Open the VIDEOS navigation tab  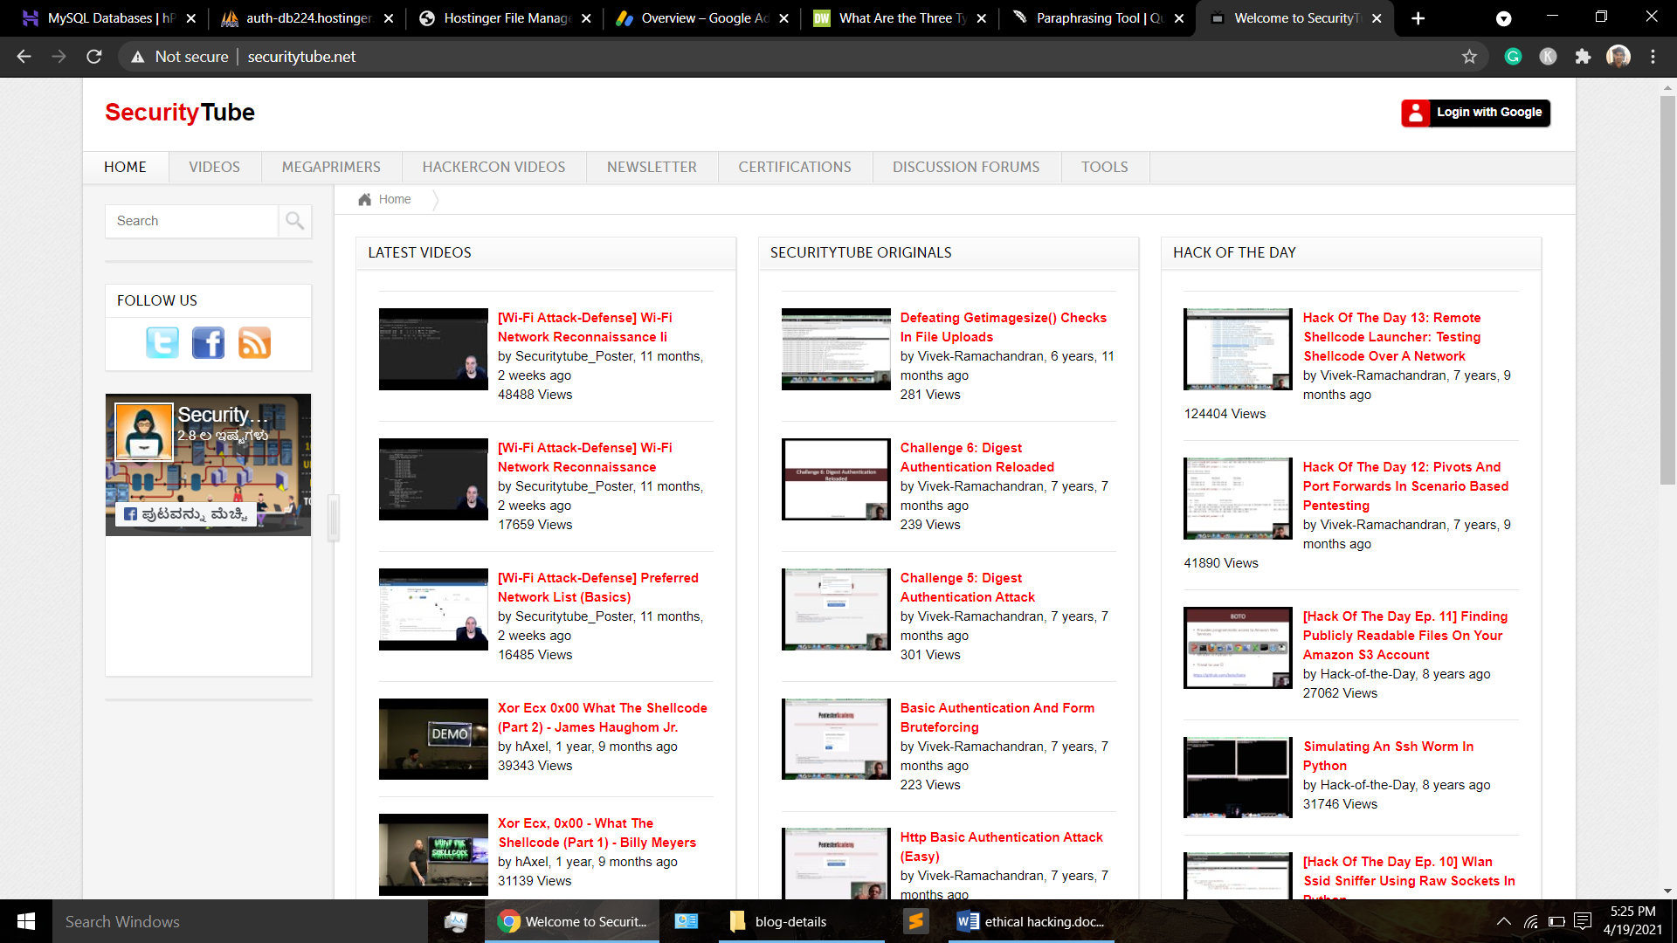[214, 167]
